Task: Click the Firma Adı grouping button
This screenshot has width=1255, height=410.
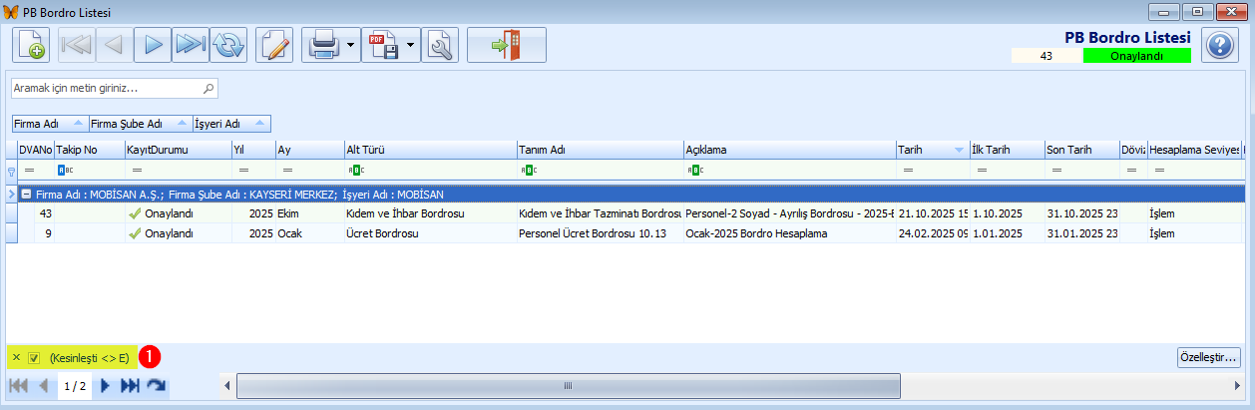Action: coord(49,124)
